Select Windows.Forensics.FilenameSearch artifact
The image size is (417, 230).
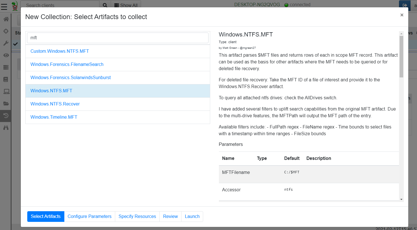coord(67,65)
